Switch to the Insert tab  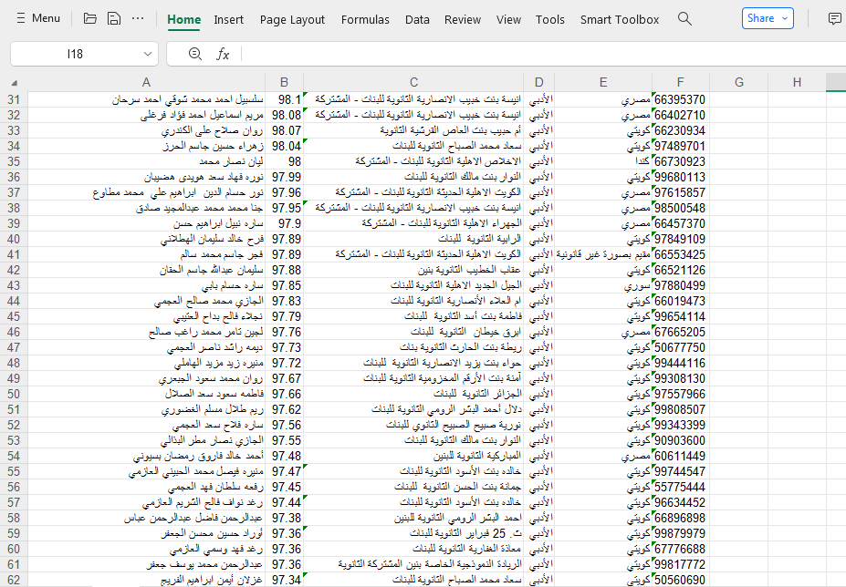click(229, 19)
